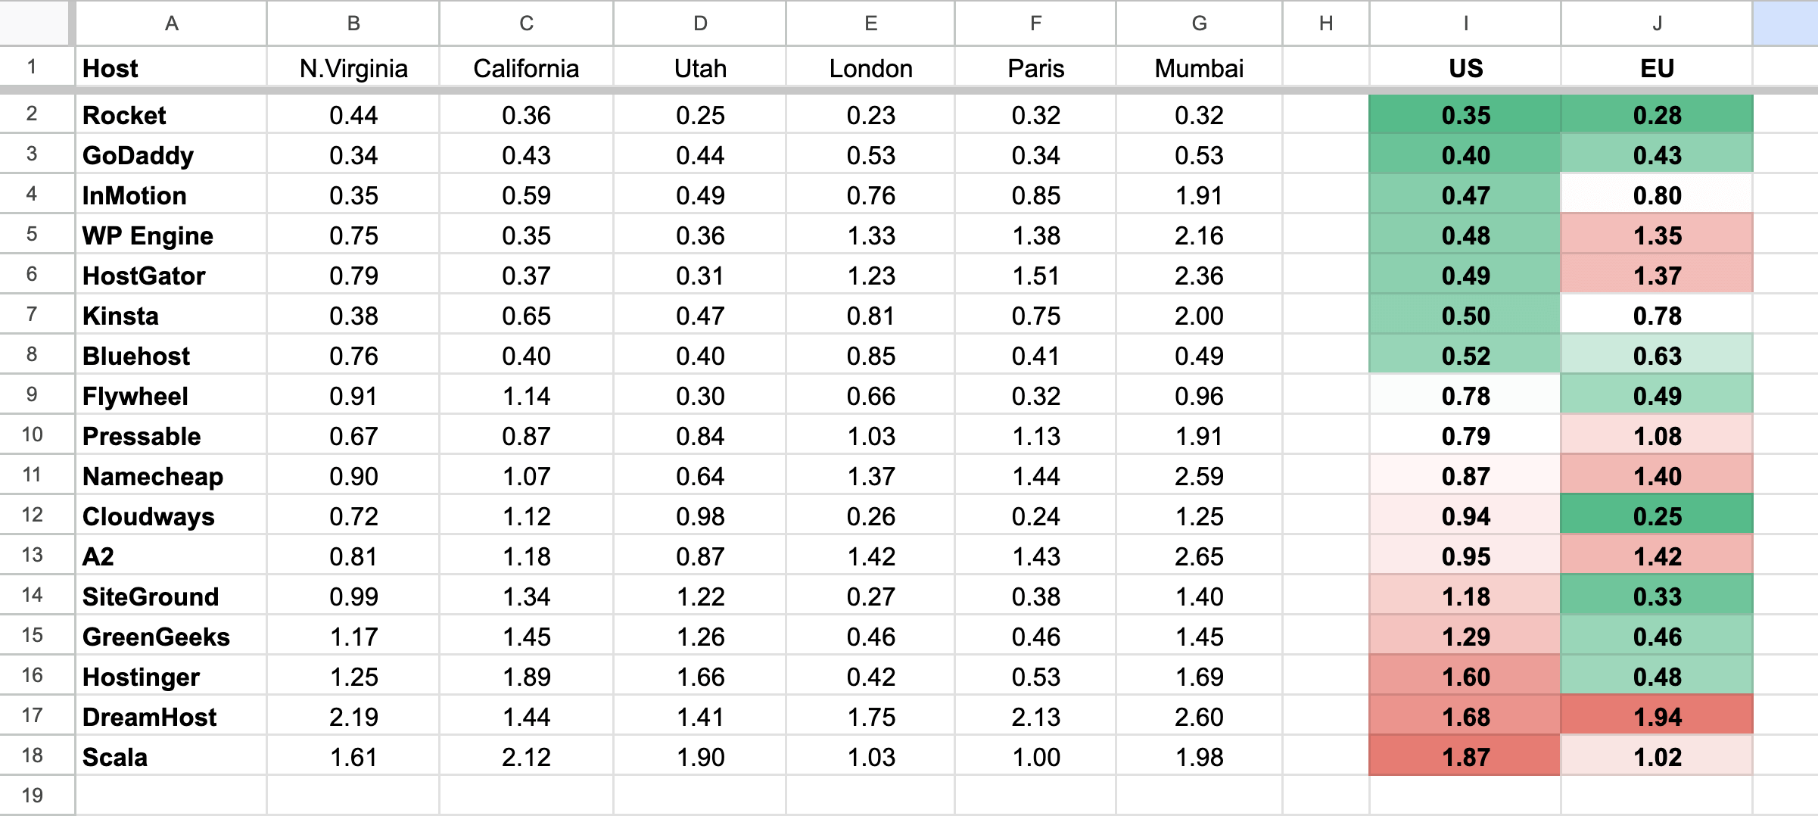Select column I header
The height and width of the screenshot is (816, 1818).
tap(1465, 23)
